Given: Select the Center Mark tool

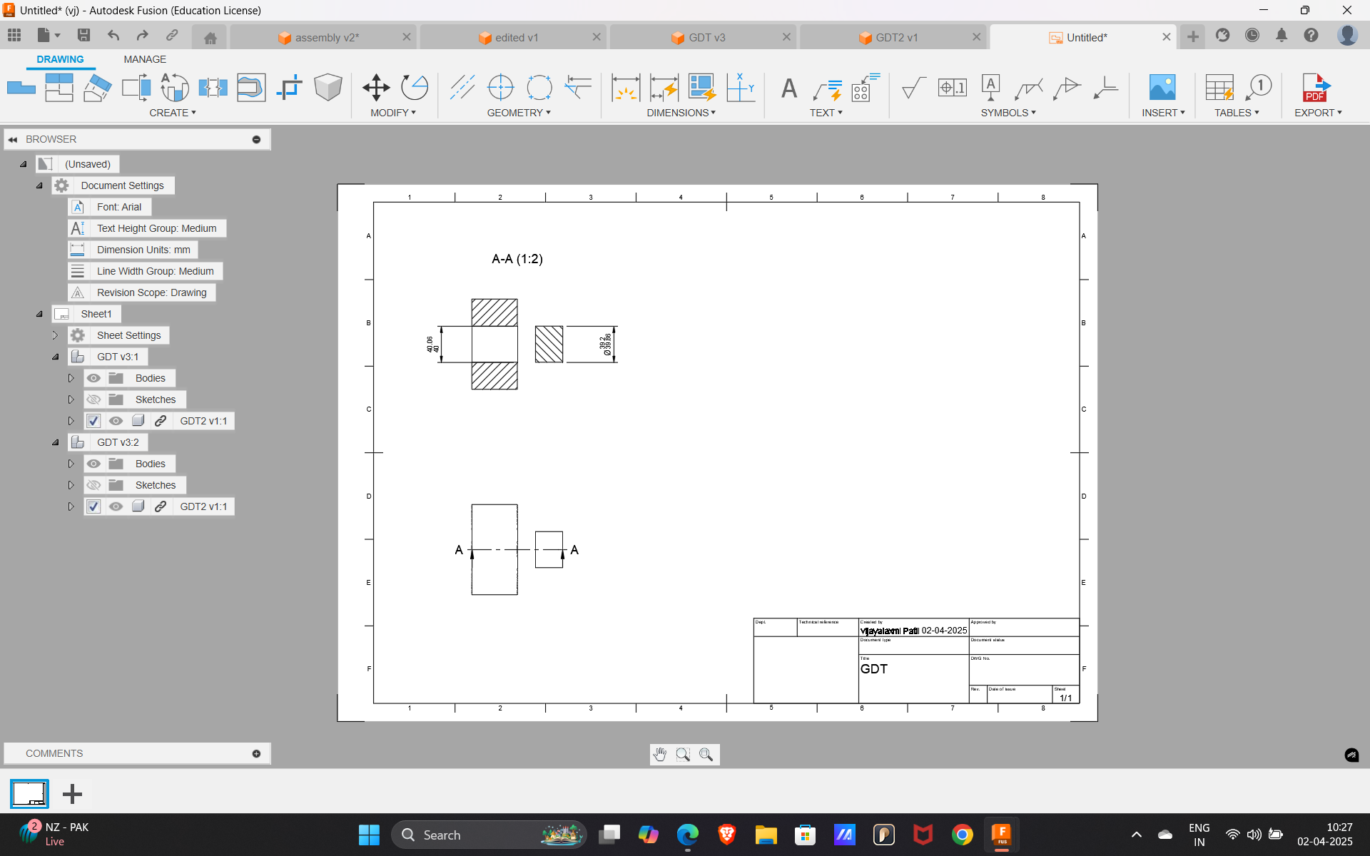Looking at the screenshot, I should point(500,88).
